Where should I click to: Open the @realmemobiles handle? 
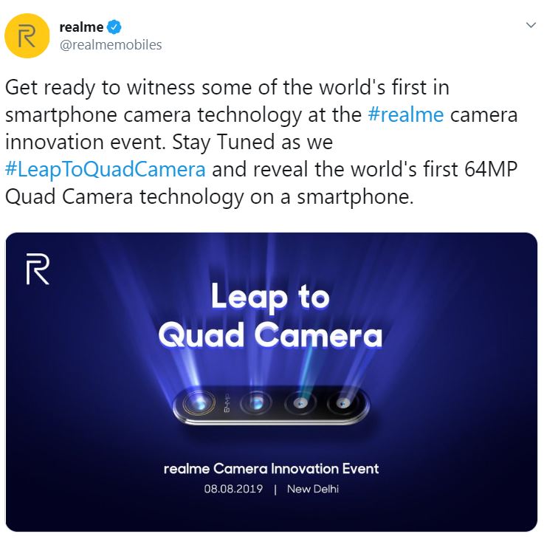click(x=111, y=45)
